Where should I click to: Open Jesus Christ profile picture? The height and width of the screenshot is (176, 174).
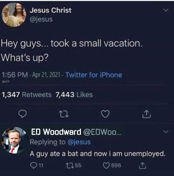point(14,15)
